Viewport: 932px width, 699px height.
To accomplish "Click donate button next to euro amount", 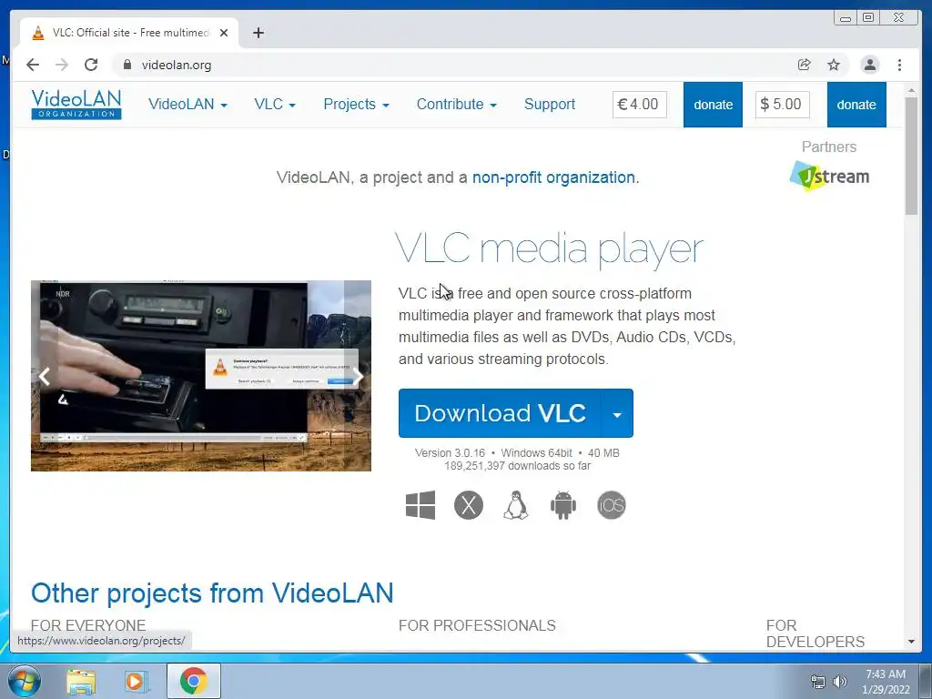I will [713, 105].
